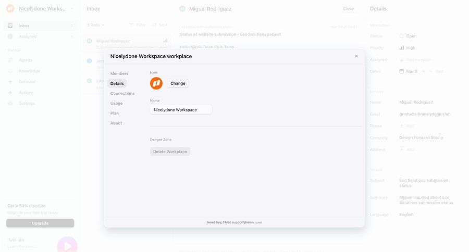Image resolution: width=469 pixels, height=252 pixels.
Task: Click the Change icon button
Action: [178, 83]
